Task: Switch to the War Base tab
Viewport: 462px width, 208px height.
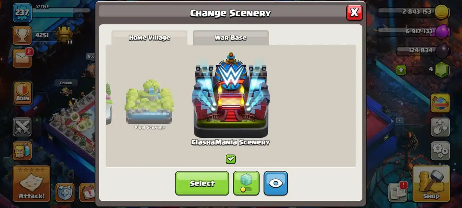Action: [x=231, y=38]
